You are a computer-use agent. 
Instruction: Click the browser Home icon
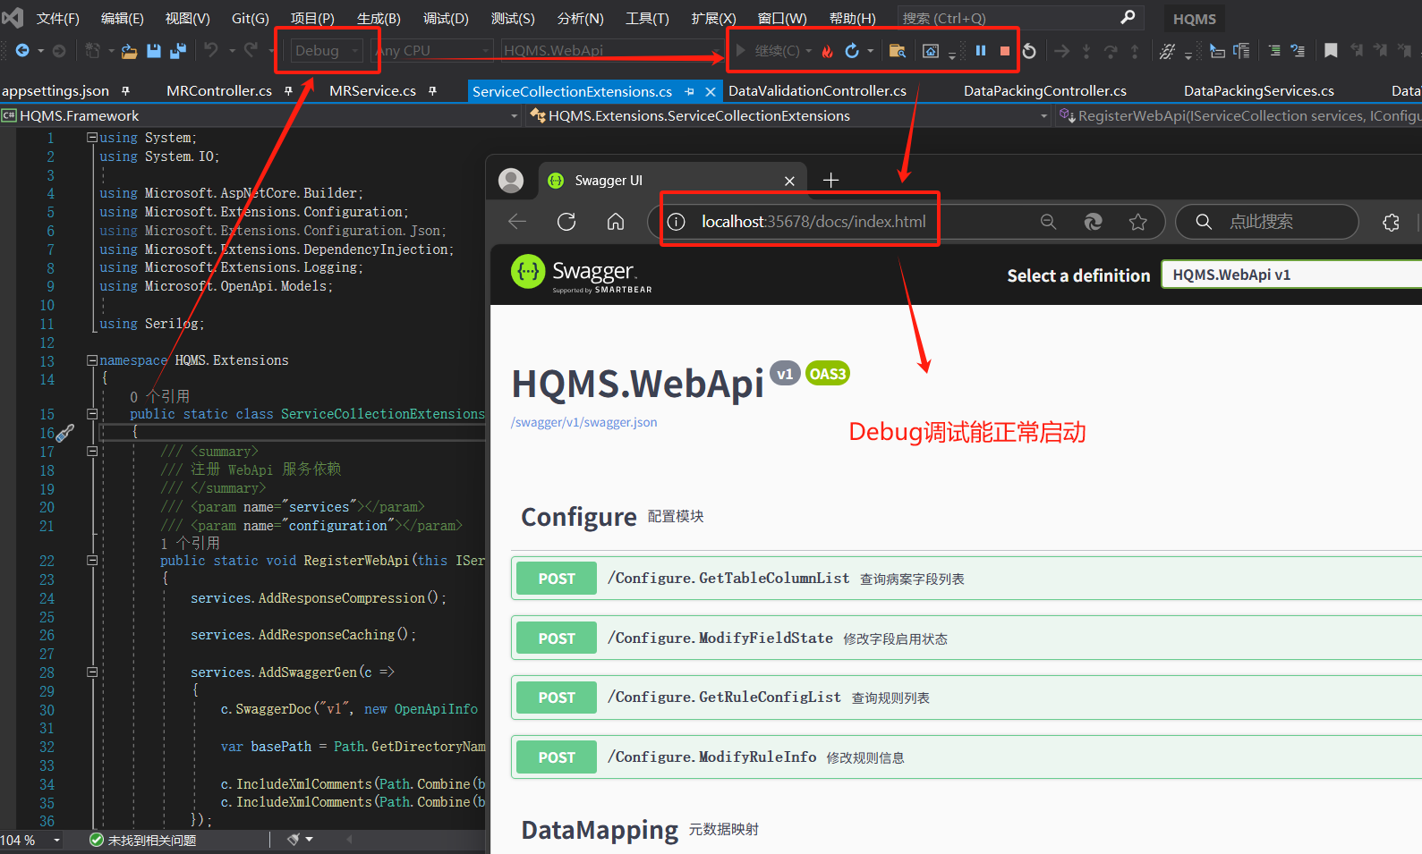pyautogui.click(x=616, y=222)
